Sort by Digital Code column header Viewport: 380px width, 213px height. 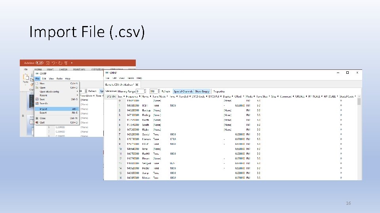coord(348,96)
